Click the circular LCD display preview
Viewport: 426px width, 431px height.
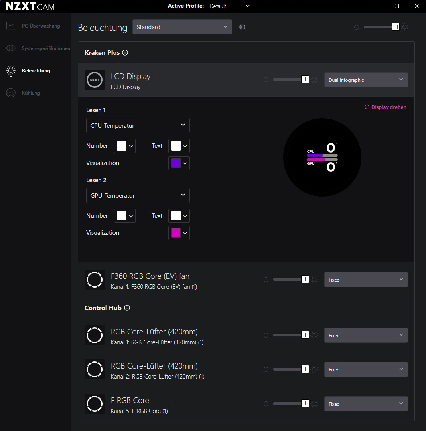(322, 157)
